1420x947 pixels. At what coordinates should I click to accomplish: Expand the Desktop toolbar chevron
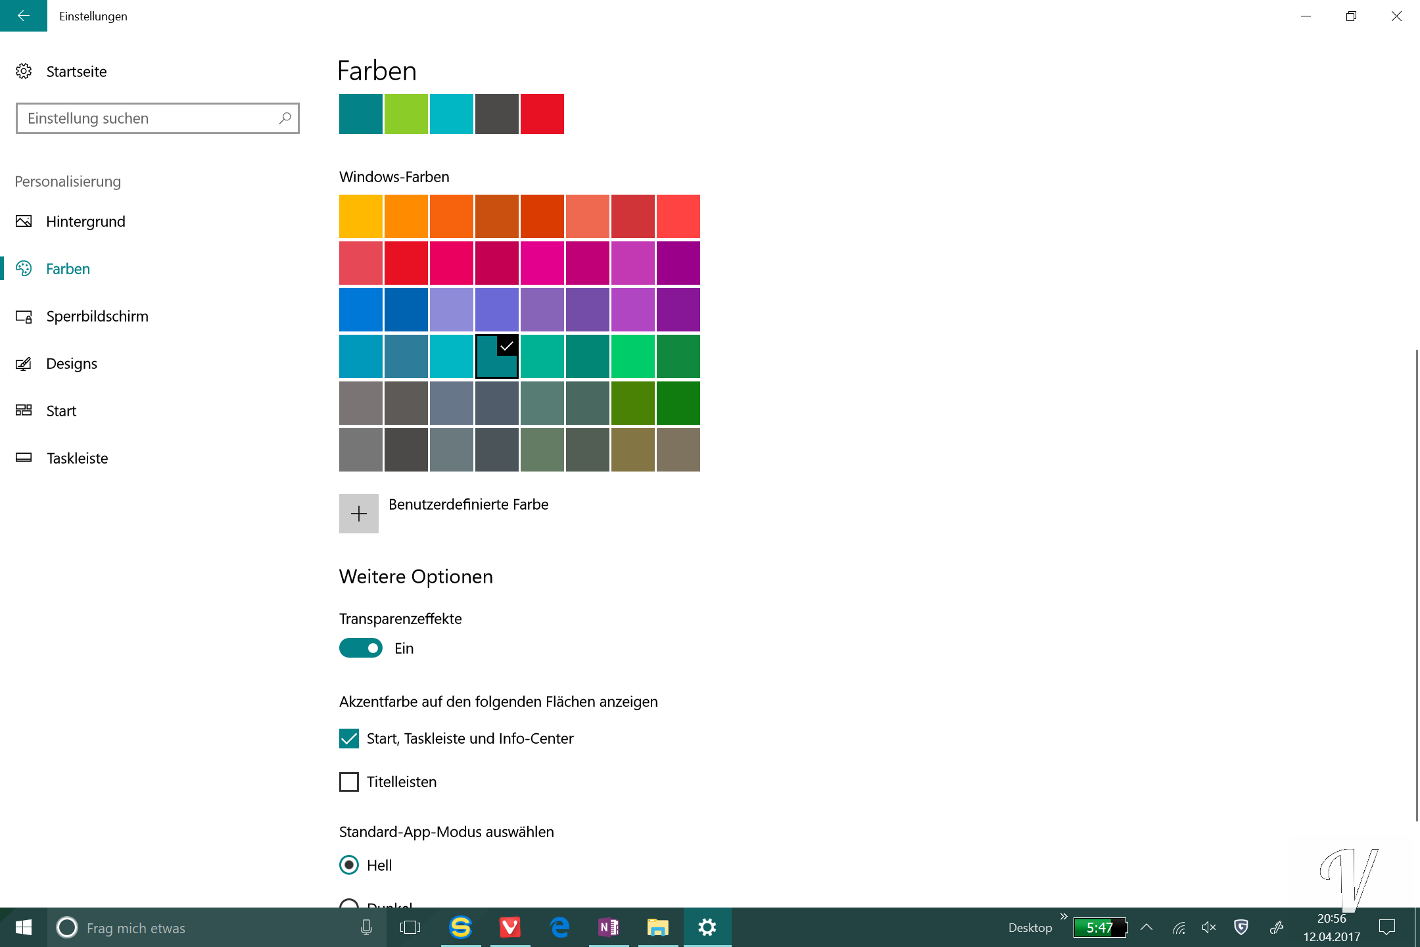pos(1063,916)
